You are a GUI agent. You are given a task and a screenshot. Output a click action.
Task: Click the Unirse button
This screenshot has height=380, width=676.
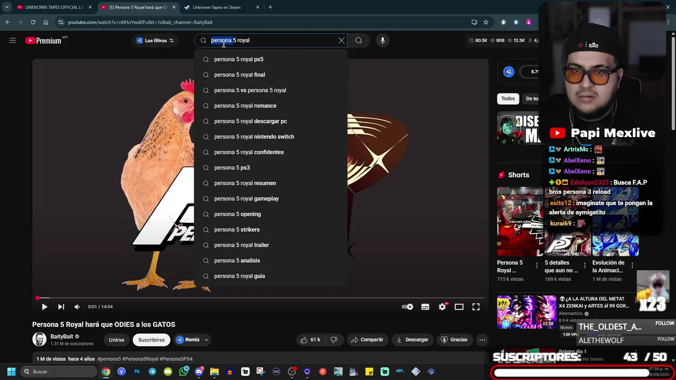[x=117, y=340]
